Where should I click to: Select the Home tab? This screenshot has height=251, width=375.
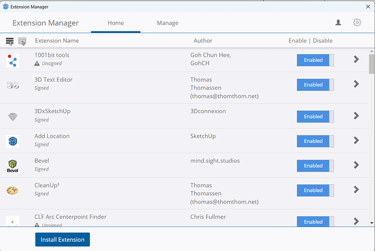(116, 23)
